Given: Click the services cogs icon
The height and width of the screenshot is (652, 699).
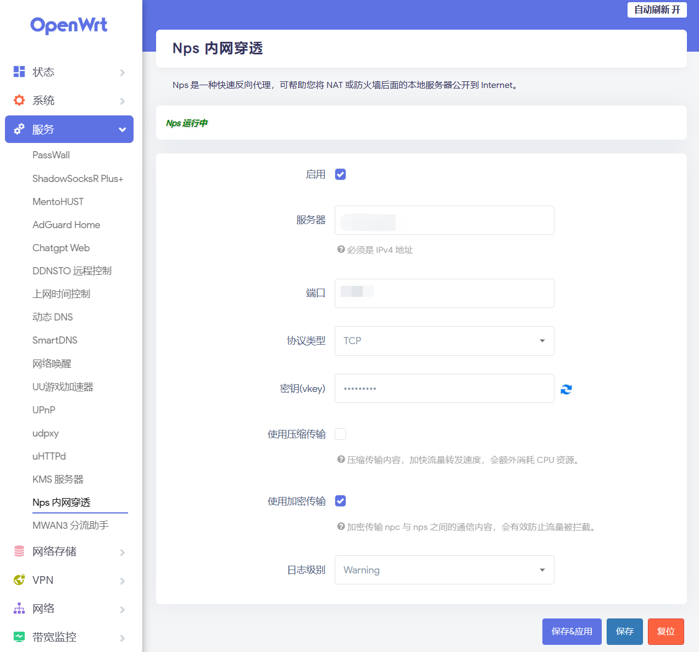Looking at the screenshot, I should click(x=19, y=129).
